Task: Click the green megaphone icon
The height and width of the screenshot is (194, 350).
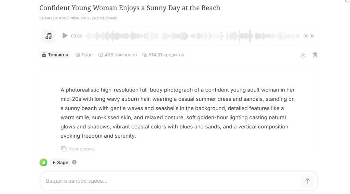Action: tap(43, 163)
